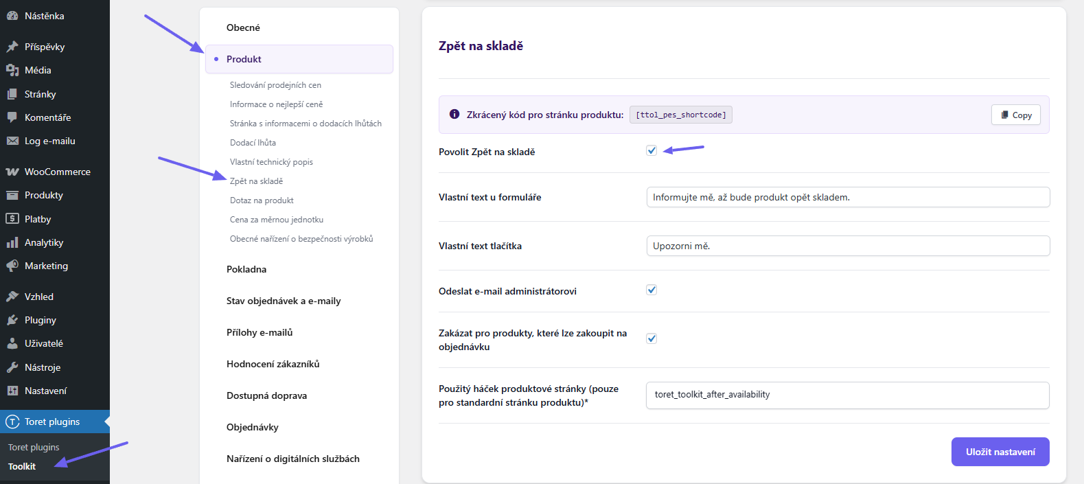Viewport: 1084px width, 484px height.
Task: Click Uložit nastavení button
Action: [x=1000, y=452]
